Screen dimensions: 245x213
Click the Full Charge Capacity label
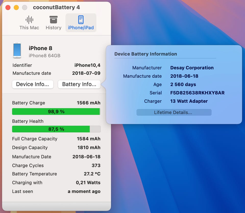[x=35, y=139]
